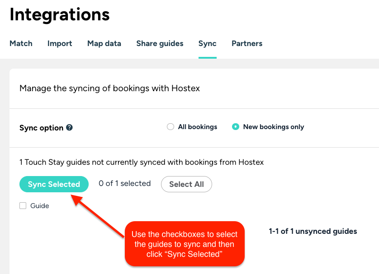
Task: Switch to the Import tab
Action: click(60, 44)
